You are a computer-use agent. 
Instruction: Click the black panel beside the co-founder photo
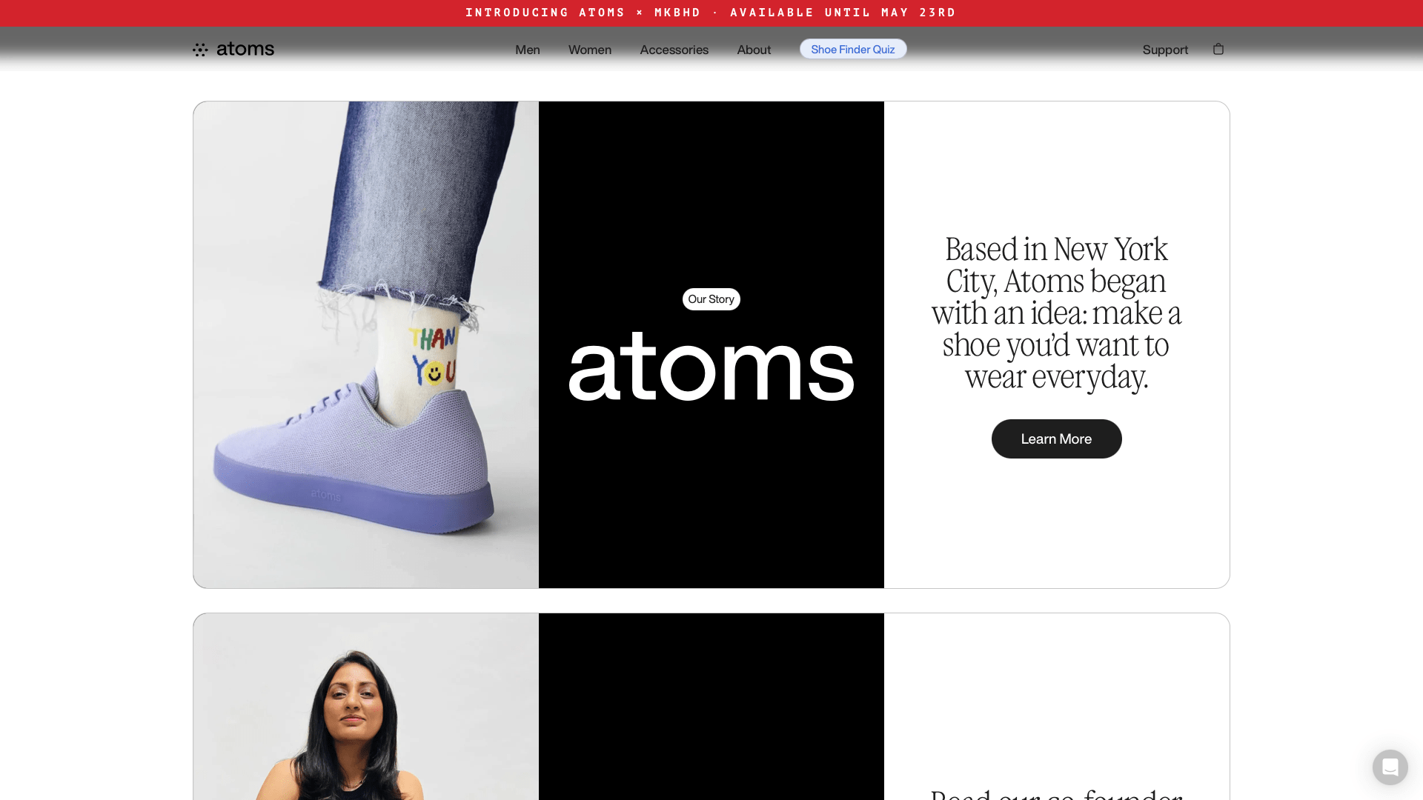[x=711, y=707]
